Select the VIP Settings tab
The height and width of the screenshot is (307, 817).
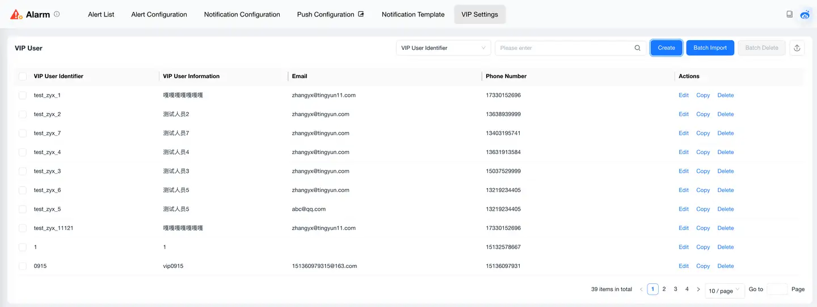[x=480, y=15]
